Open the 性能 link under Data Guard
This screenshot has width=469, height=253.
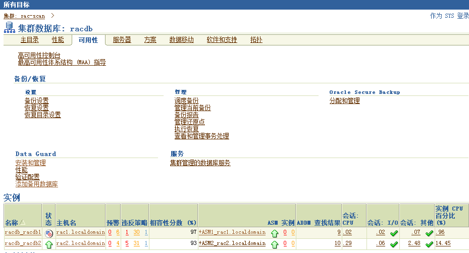click(22, 170)
